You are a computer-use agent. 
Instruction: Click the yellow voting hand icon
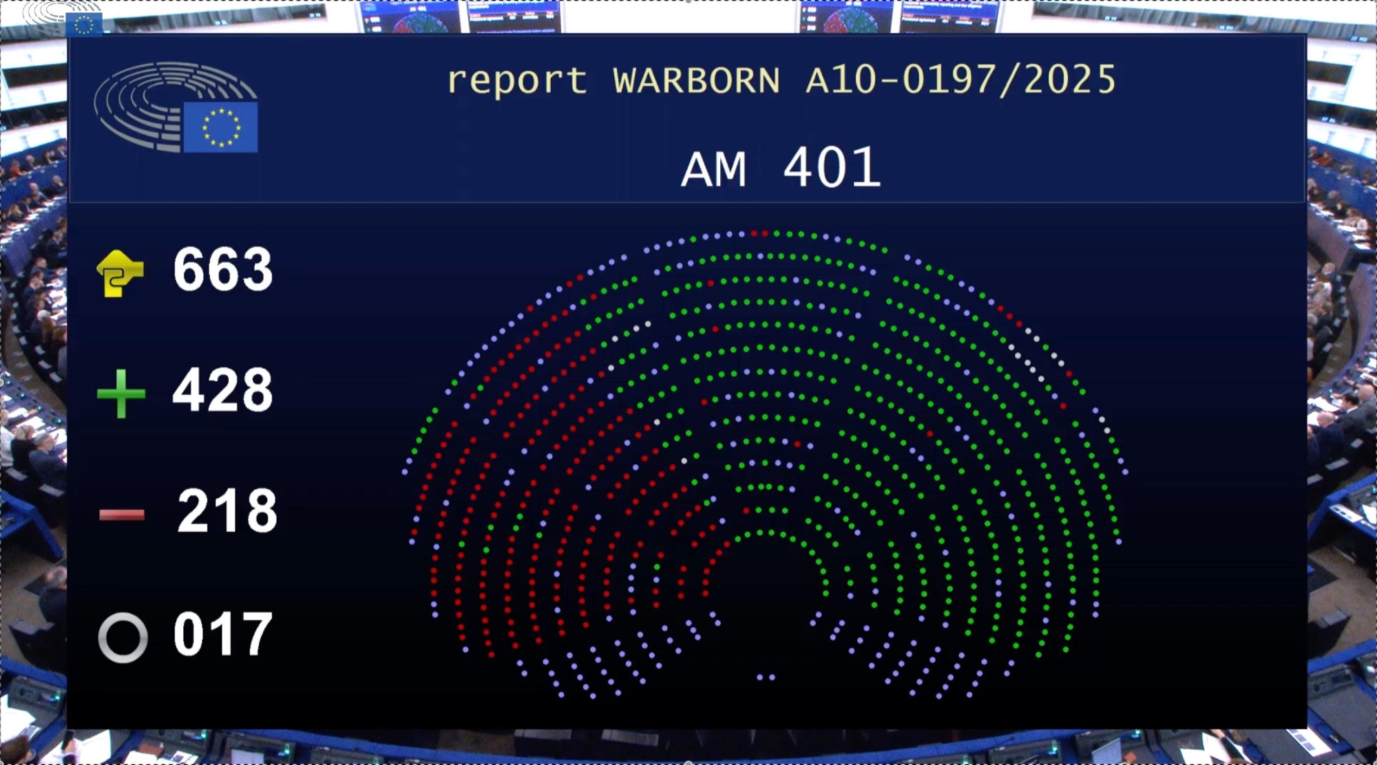120,273
